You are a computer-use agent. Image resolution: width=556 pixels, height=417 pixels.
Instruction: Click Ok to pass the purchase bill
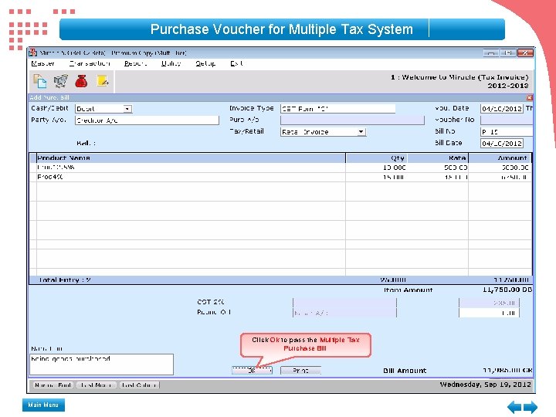tap(252, 370)
